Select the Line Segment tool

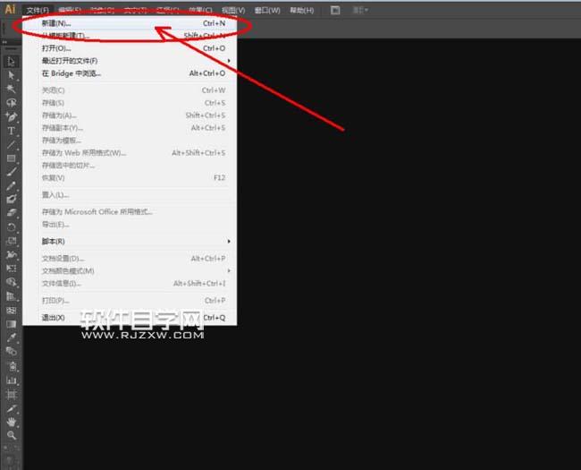pyautogui.click(x=11, y=144)
